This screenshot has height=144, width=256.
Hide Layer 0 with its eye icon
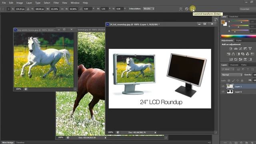(x=223, y=92)
